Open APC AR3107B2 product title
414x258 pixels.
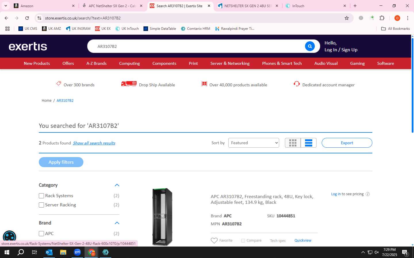[x=262, y=199]
